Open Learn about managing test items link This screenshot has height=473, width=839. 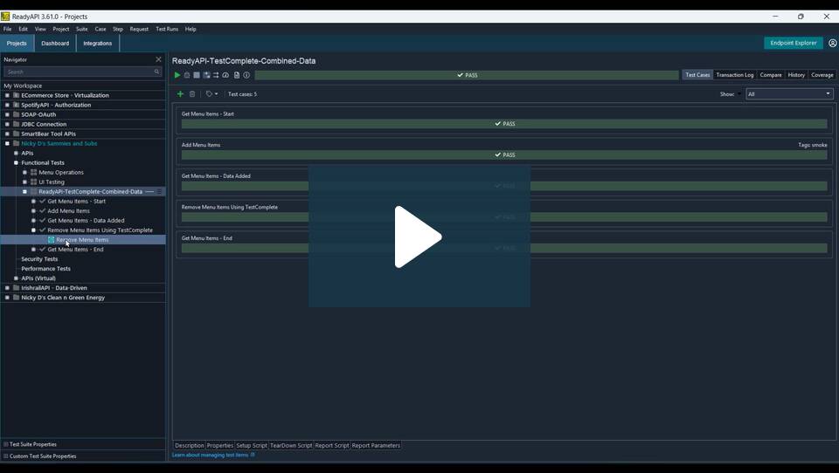[211, 455]
